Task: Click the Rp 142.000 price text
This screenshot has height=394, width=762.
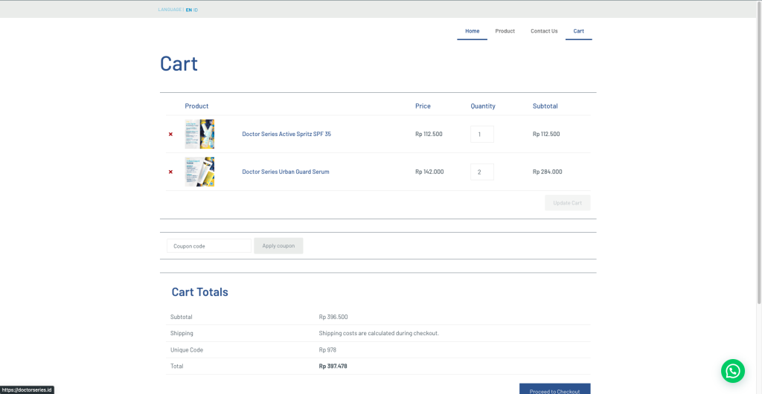Action: coord(429,172)
